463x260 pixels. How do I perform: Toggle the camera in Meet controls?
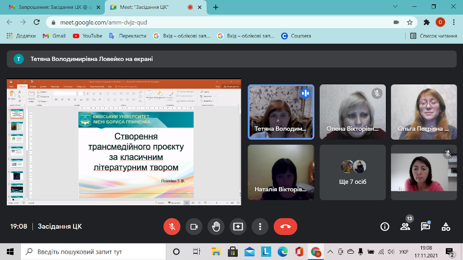194,227
